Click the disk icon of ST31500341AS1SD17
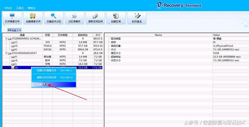Viewport: 249px width, 127px height. (10, 53)
